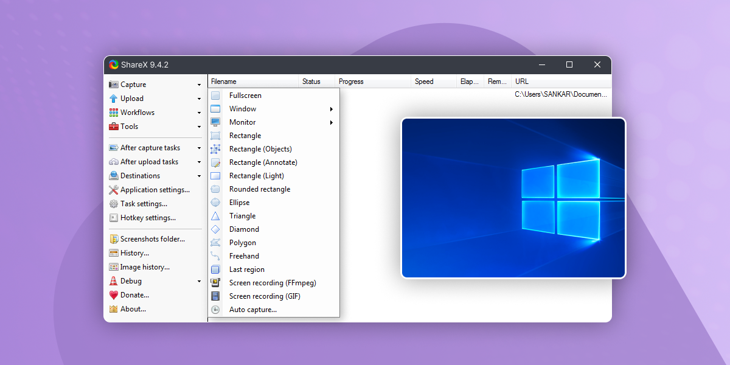Viewport: 730px width, 365px height.
Task: Click the Rounded rectangle icon
Action: coord(215,189)
